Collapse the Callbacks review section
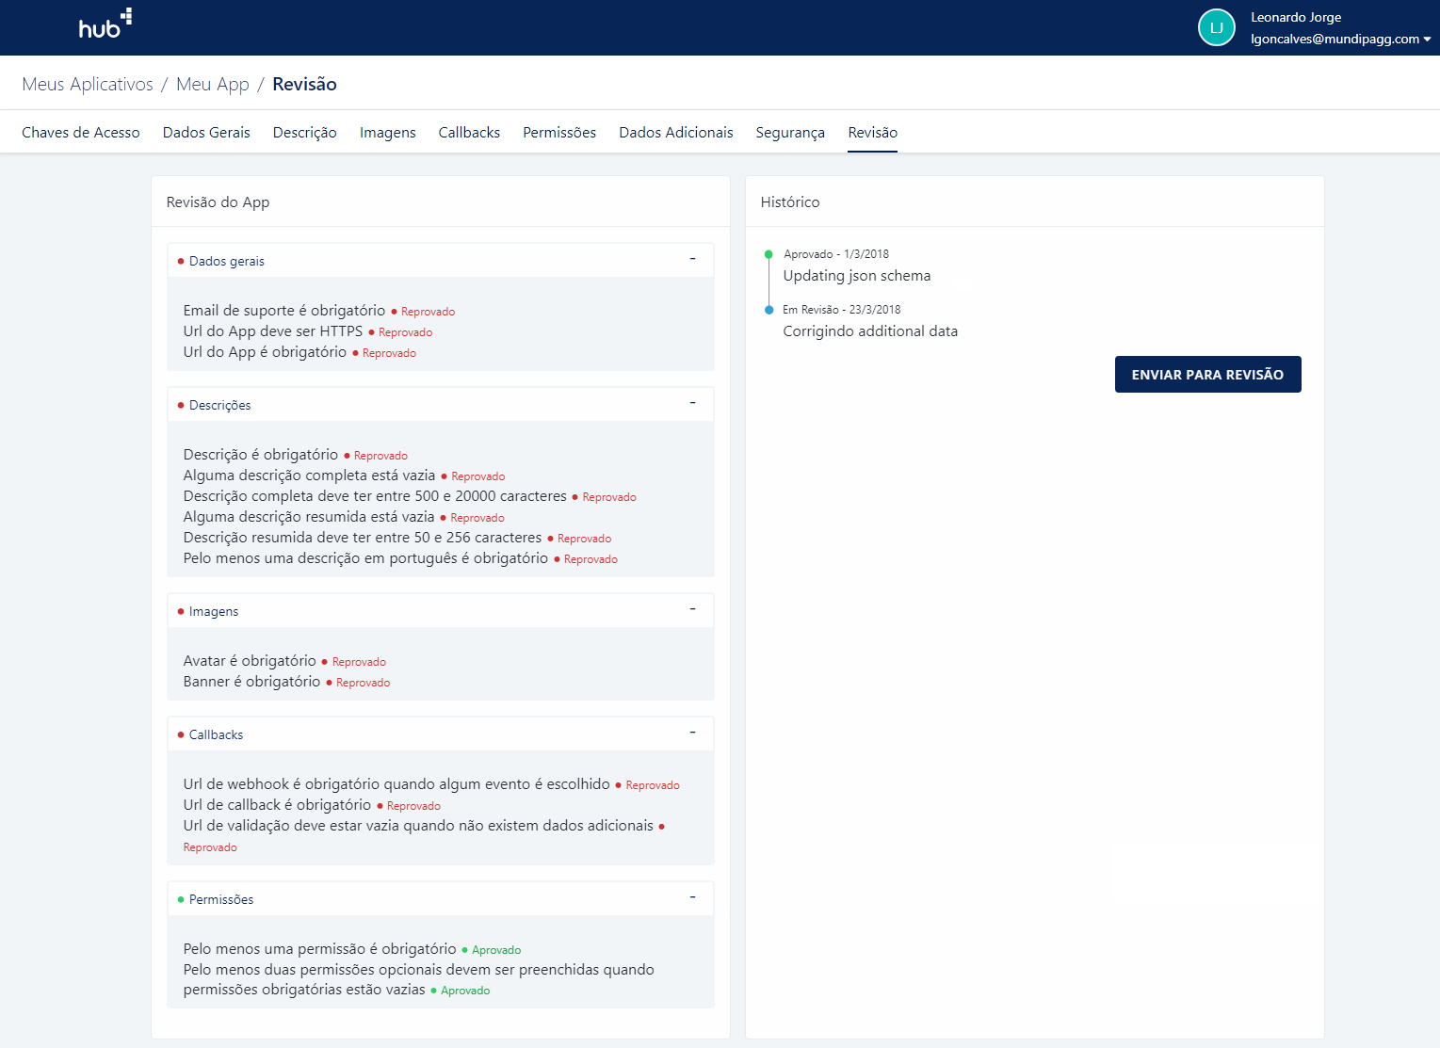The width and height of the screenshot is (1440, 1048). coord(692,733)
